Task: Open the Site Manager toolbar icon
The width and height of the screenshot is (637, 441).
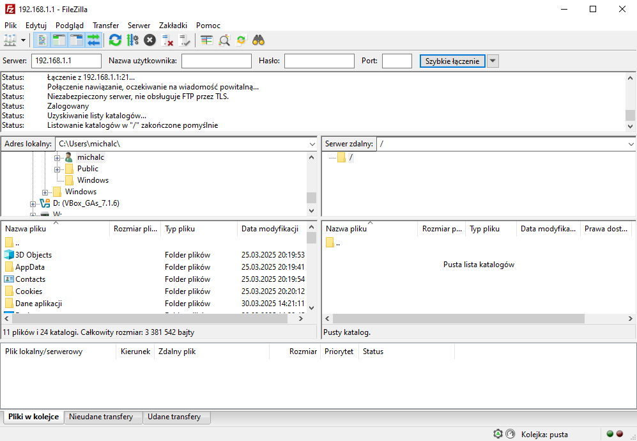Action: (10, 40)
